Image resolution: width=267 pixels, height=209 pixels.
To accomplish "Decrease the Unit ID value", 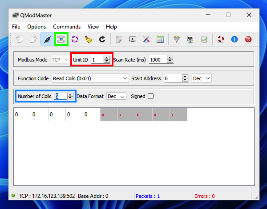I will 107,61.
